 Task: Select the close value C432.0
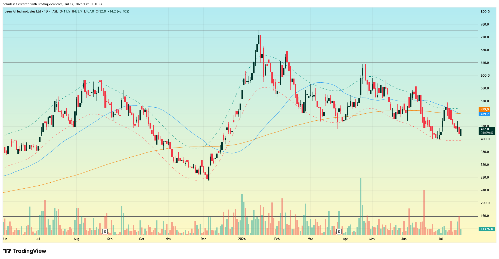point(101,11)
